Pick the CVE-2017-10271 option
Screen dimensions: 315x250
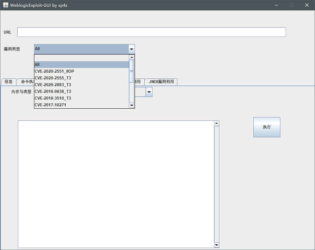click(81, 105)
